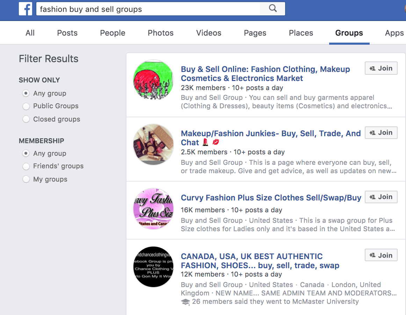This screenshot has height=315, width=406.
Task: Switch to the Posts tab
Action: pos(67,33)
